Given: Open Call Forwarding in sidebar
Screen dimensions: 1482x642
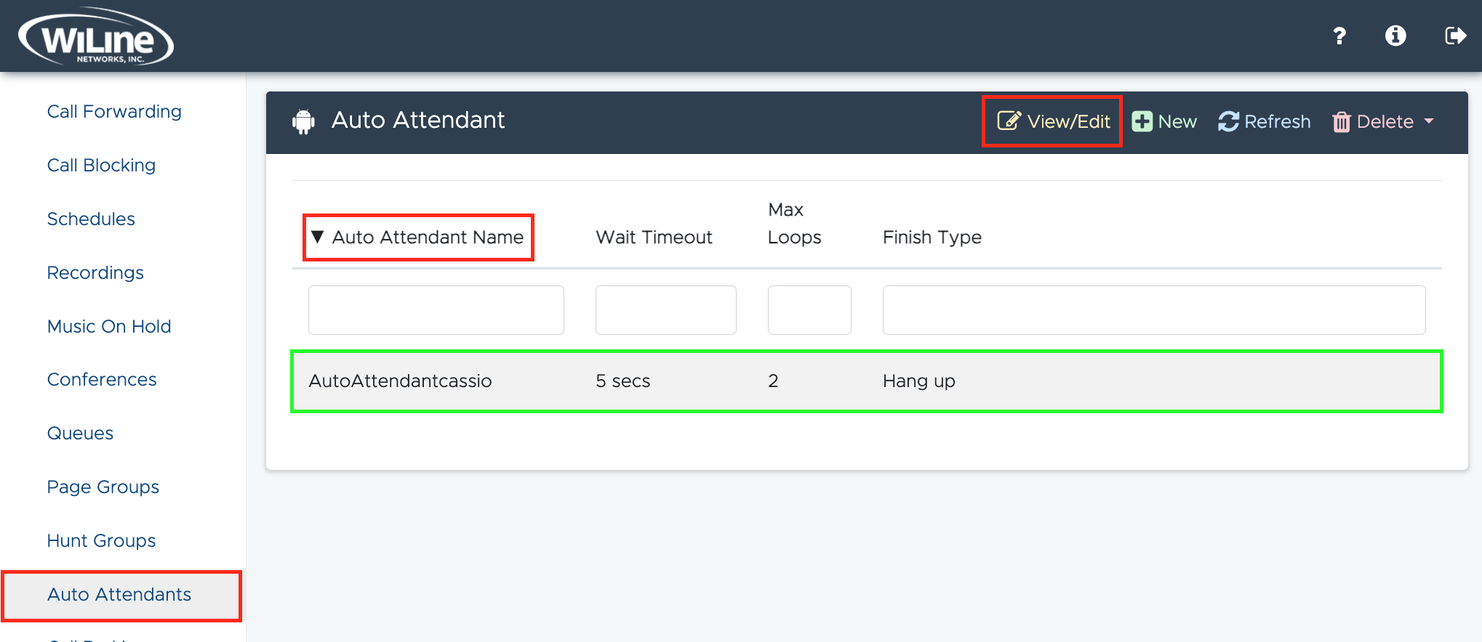Looking at the screenshot, I should point(114,112).
